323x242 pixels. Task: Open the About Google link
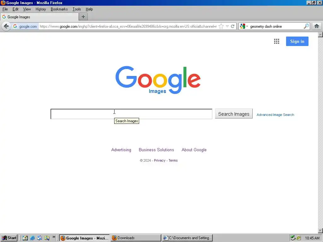pos(194,150)
